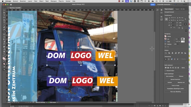
Task: Select the Rectangle Frame tool
Action: click(x=4, y=32)
